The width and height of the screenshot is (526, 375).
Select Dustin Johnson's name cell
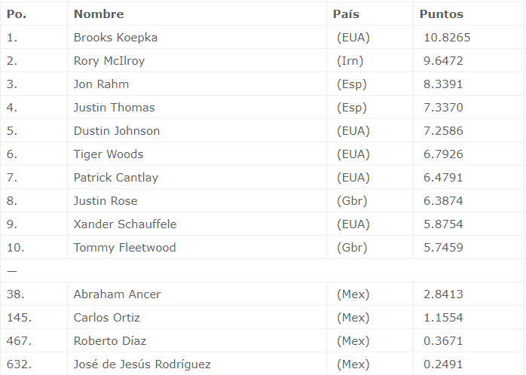(117, 131)
